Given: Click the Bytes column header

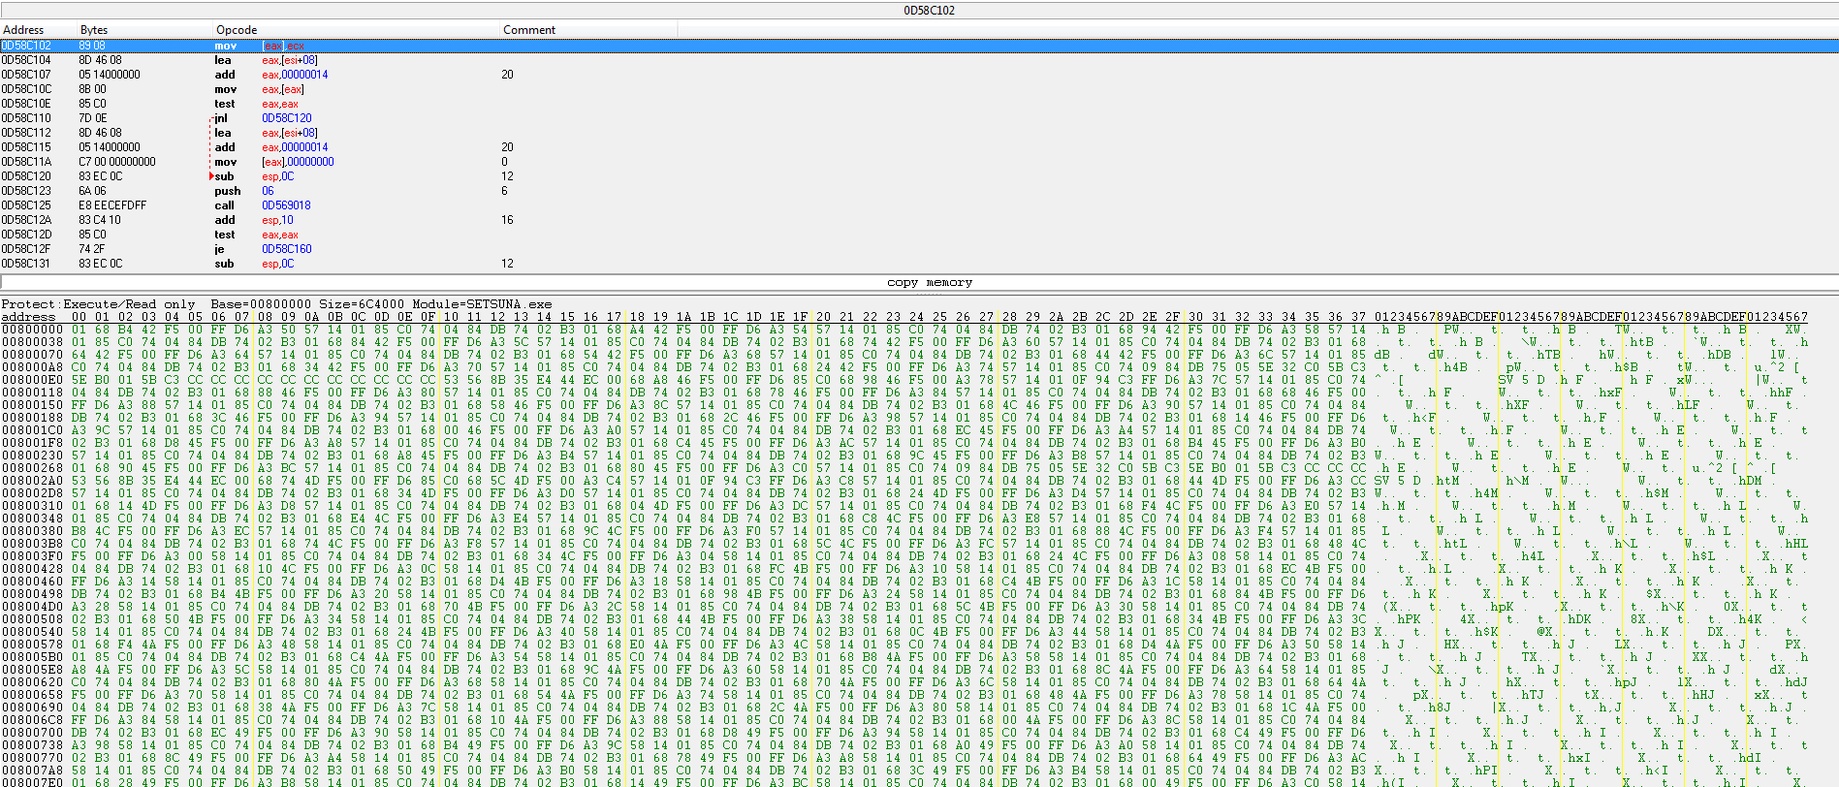Looking at the screenshot, I should (94, 30).
